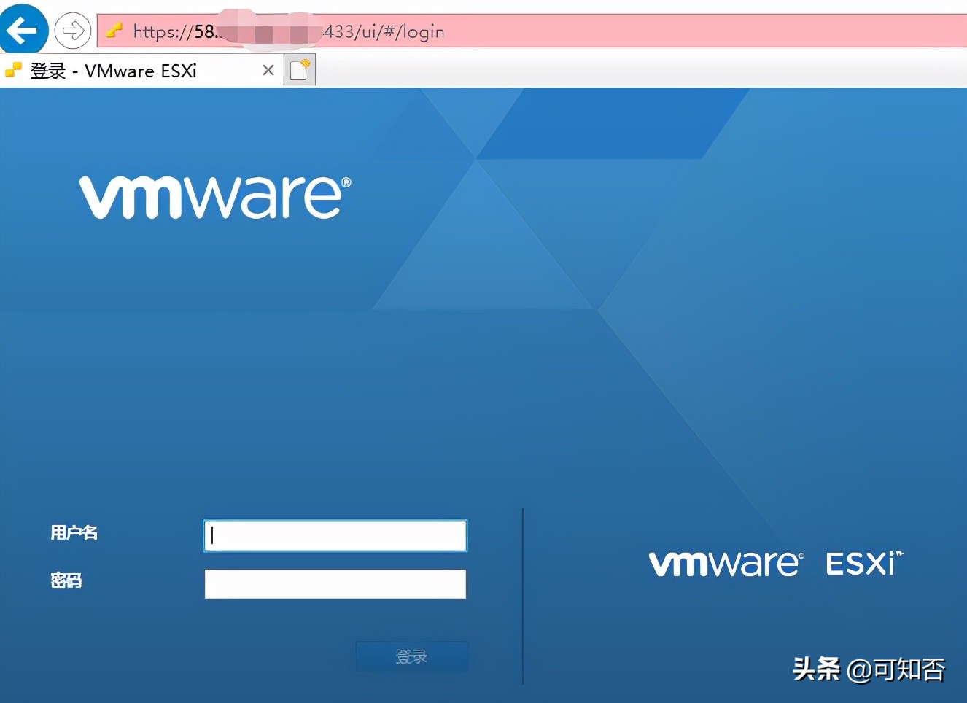Click the 用户名 label text

[74, 532]
